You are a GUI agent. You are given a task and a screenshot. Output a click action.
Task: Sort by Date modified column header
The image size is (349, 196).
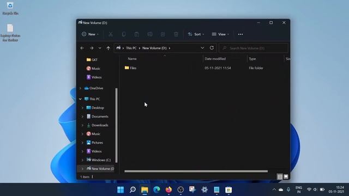(215, 59)
